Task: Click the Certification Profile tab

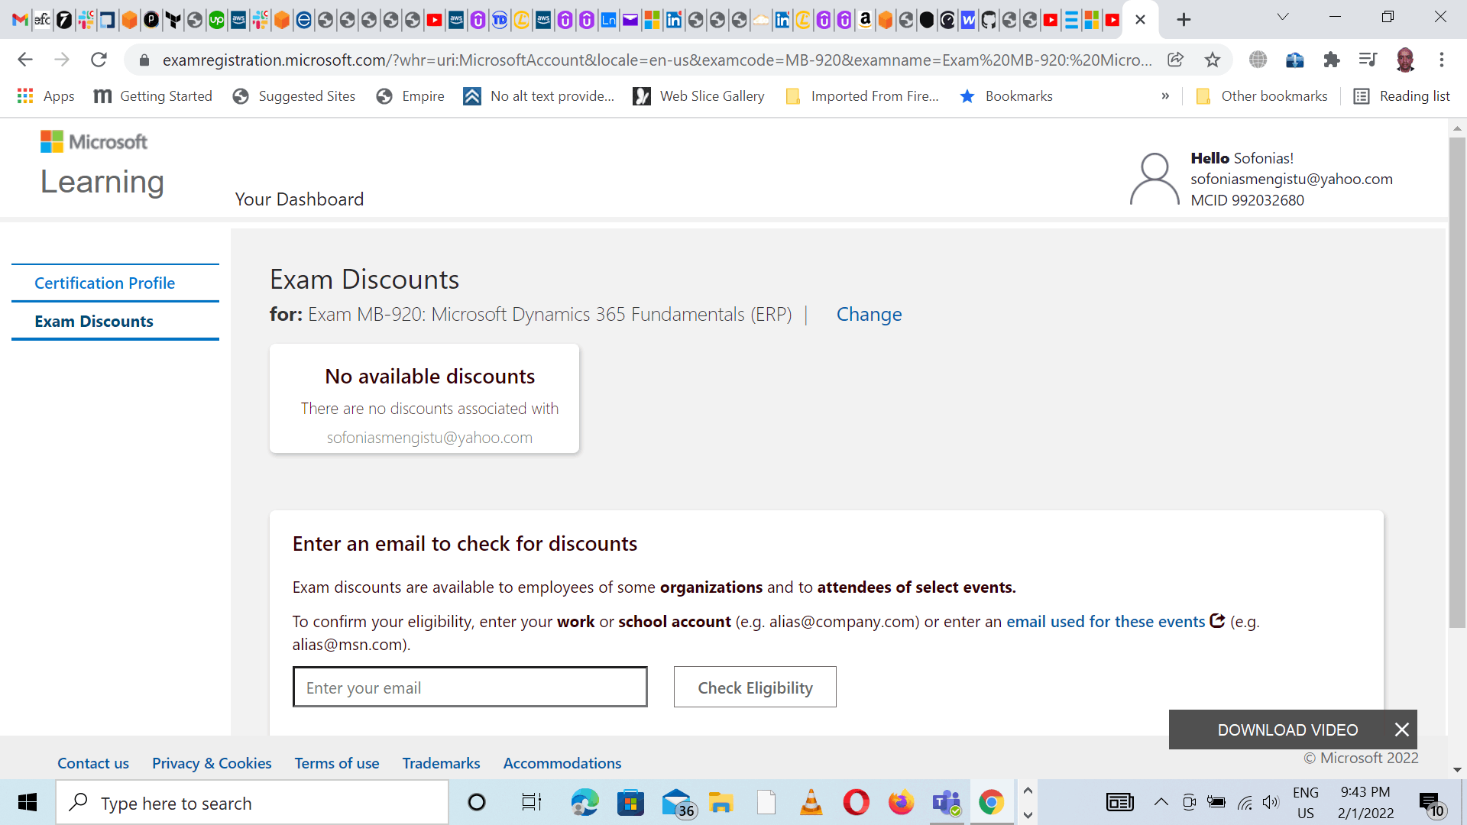Action: pyautogui.click(x=105, y=282)
